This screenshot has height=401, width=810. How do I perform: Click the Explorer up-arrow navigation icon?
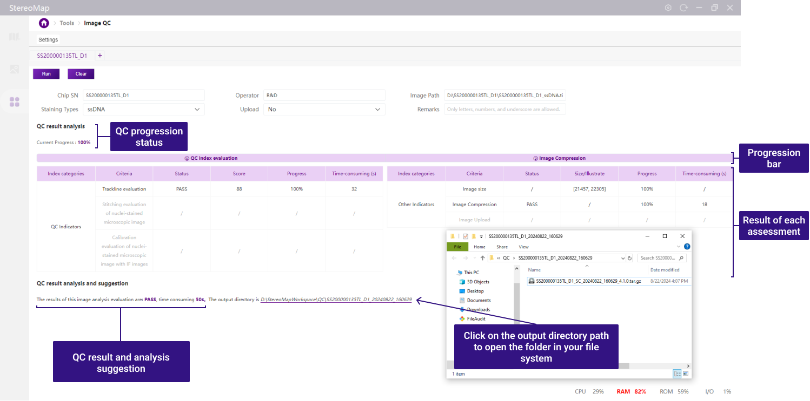[x=482, y=258]
